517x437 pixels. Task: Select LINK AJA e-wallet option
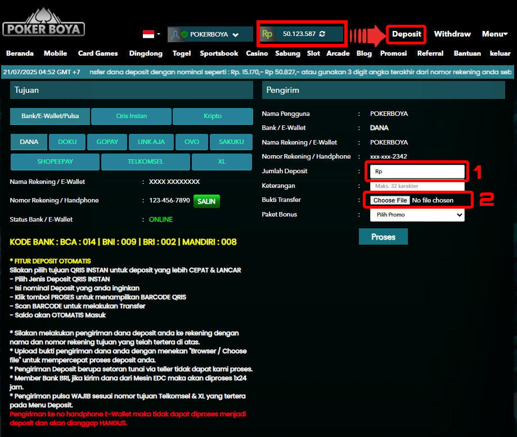[151, 142]
